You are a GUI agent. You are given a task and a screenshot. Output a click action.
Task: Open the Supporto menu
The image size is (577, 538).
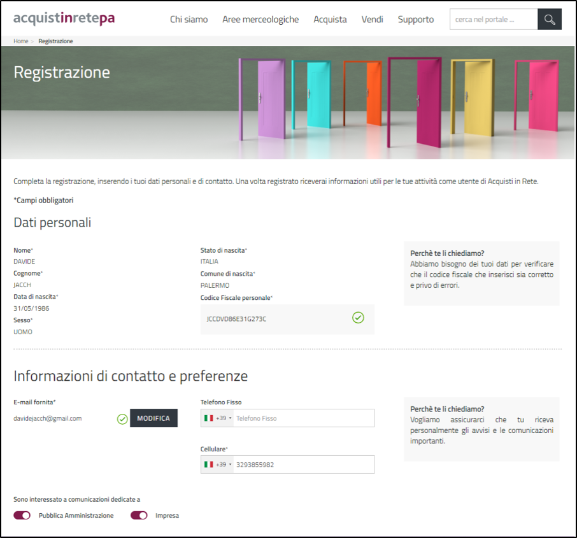tap(416, 19)
